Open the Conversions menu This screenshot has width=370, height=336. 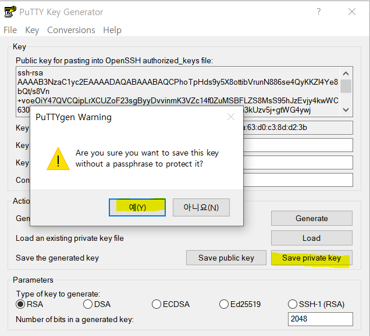coord(71,30)
